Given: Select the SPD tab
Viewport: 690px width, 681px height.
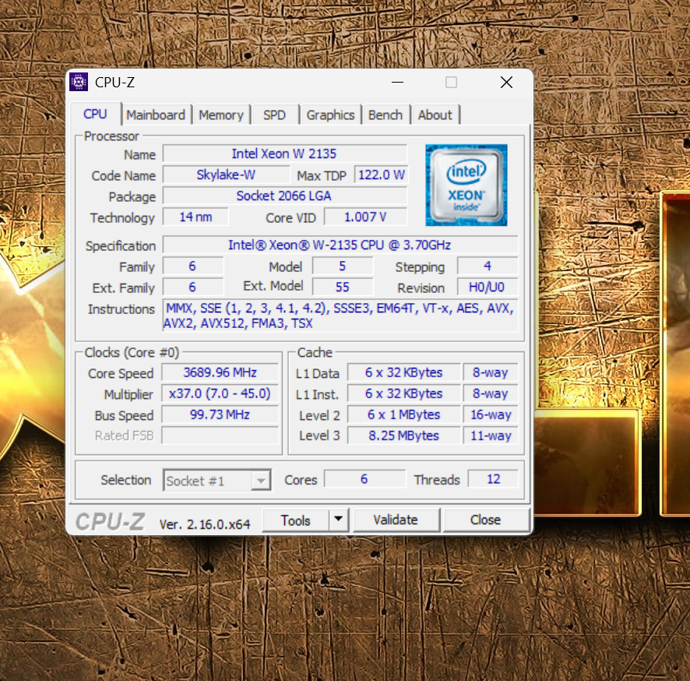Looking at the screenshot, I should tap(274, 115).
